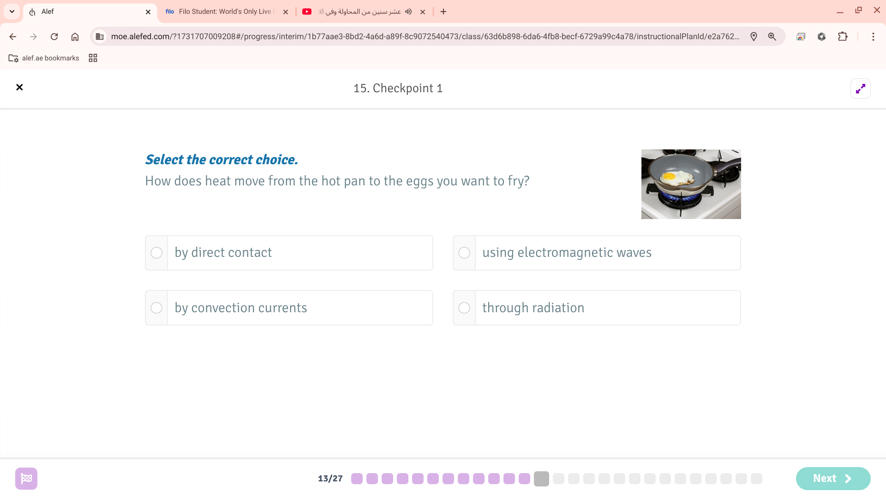The image size is (886, 498).
Task: Choose the 'by convection currents' answer
Action: 156,308
